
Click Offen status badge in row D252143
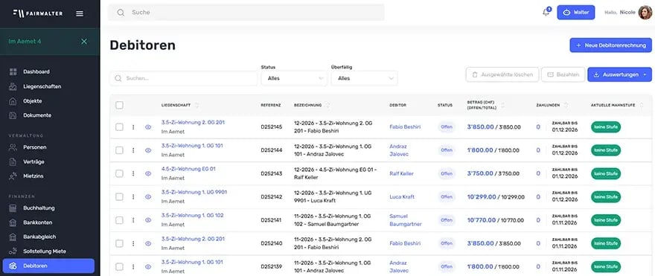coord(447,173)
